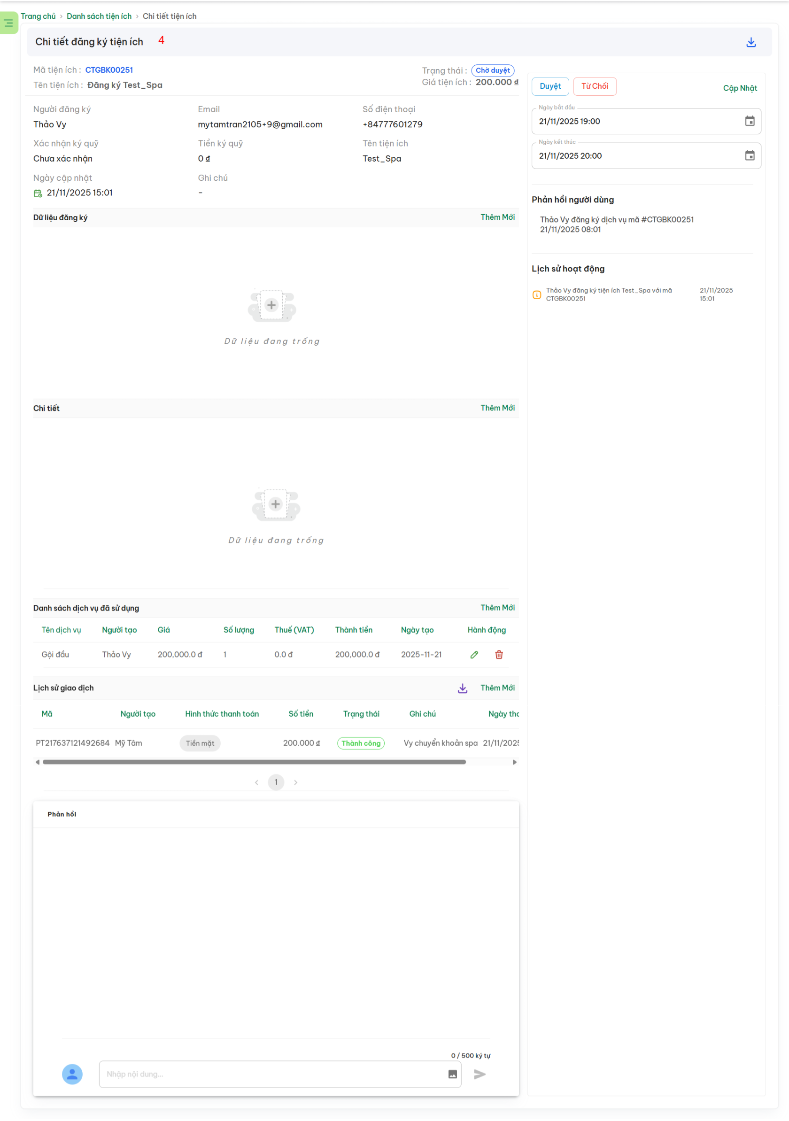Go to next page of transactions
The height and width of the screenshot is (1121, 789).
pos(295,782)
